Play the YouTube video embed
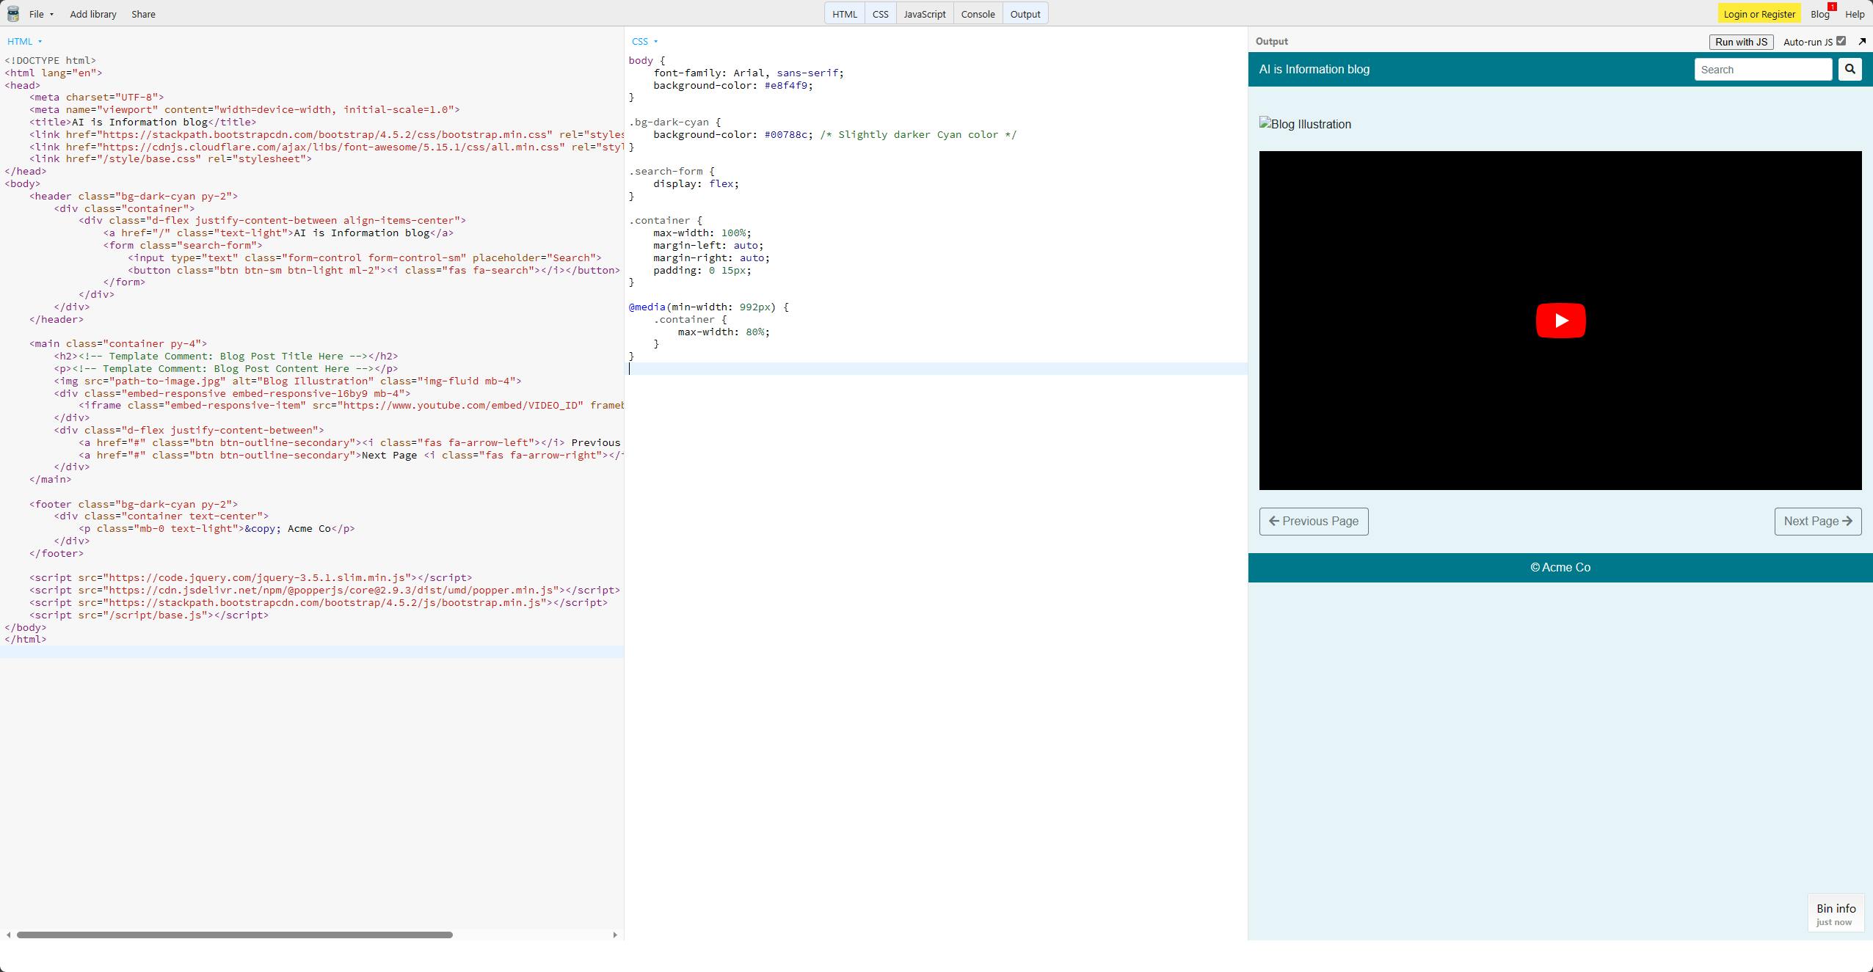Image resolution: width=1873 pixels, height=972 pixels. 1560,321
